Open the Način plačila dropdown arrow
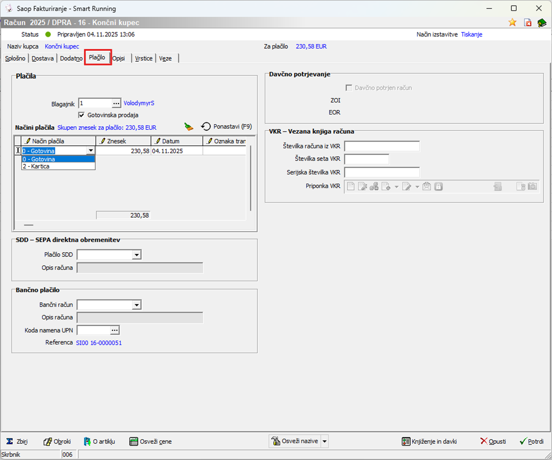 coord(91,151)
